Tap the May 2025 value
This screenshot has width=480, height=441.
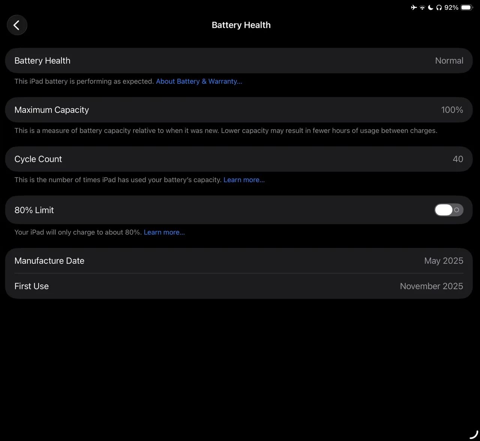pyautogui.click(x=444, y=261)
